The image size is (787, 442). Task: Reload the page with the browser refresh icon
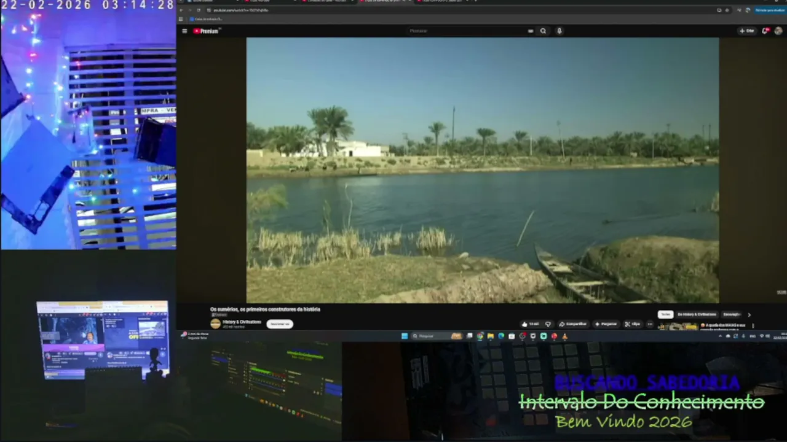199,10
